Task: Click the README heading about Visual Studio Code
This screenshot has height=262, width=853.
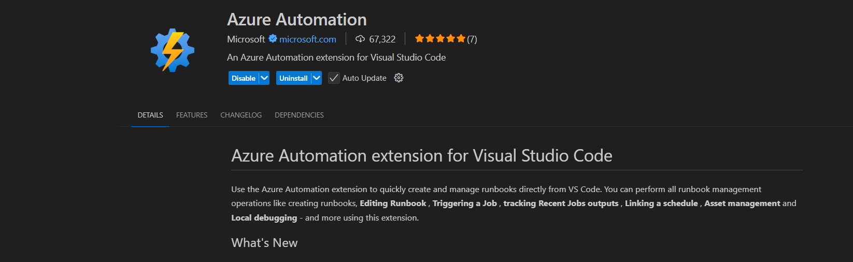Action: click(x=422, y=155)
